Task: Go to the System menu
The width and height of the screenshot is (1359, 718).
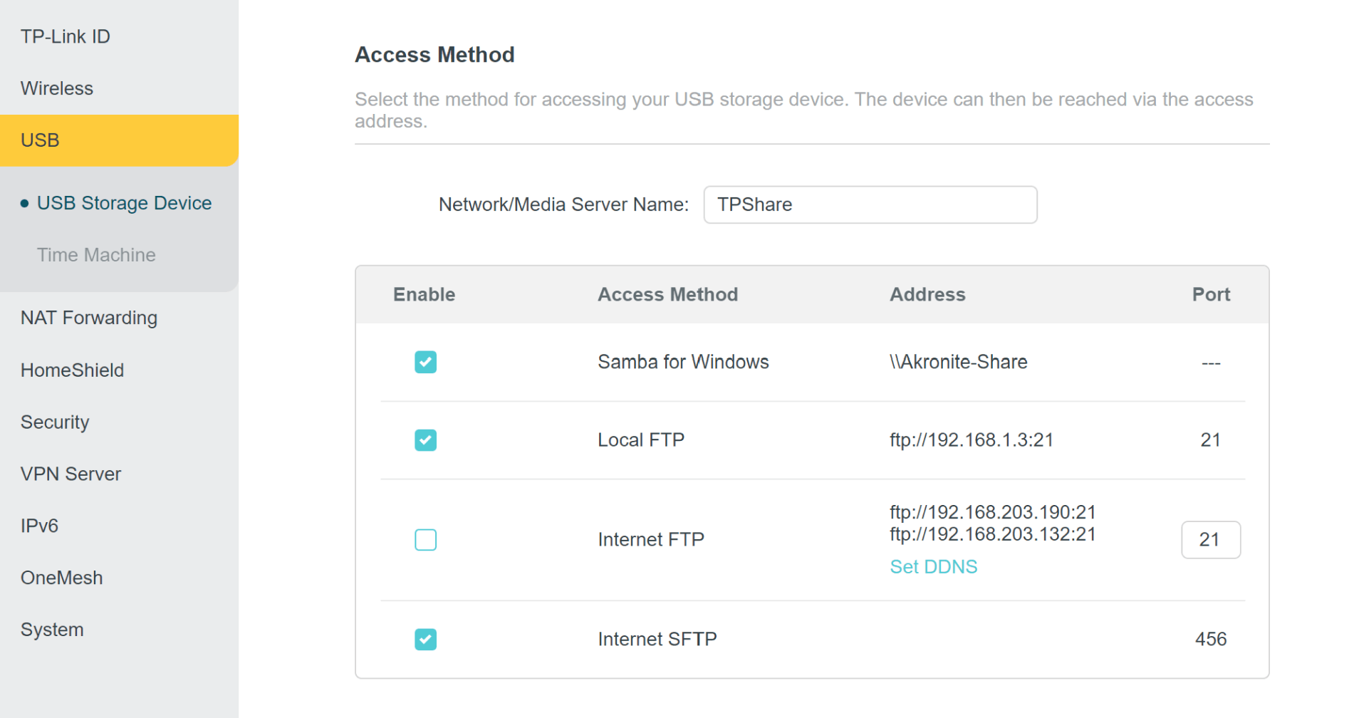Action: pos(52,630)
